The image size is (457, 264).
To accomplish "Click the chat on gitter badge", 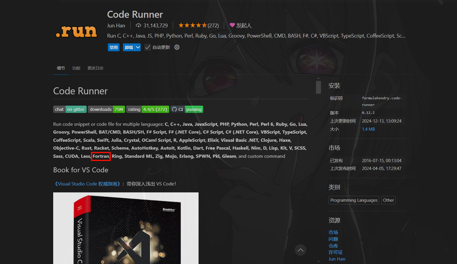I will 70,109.
